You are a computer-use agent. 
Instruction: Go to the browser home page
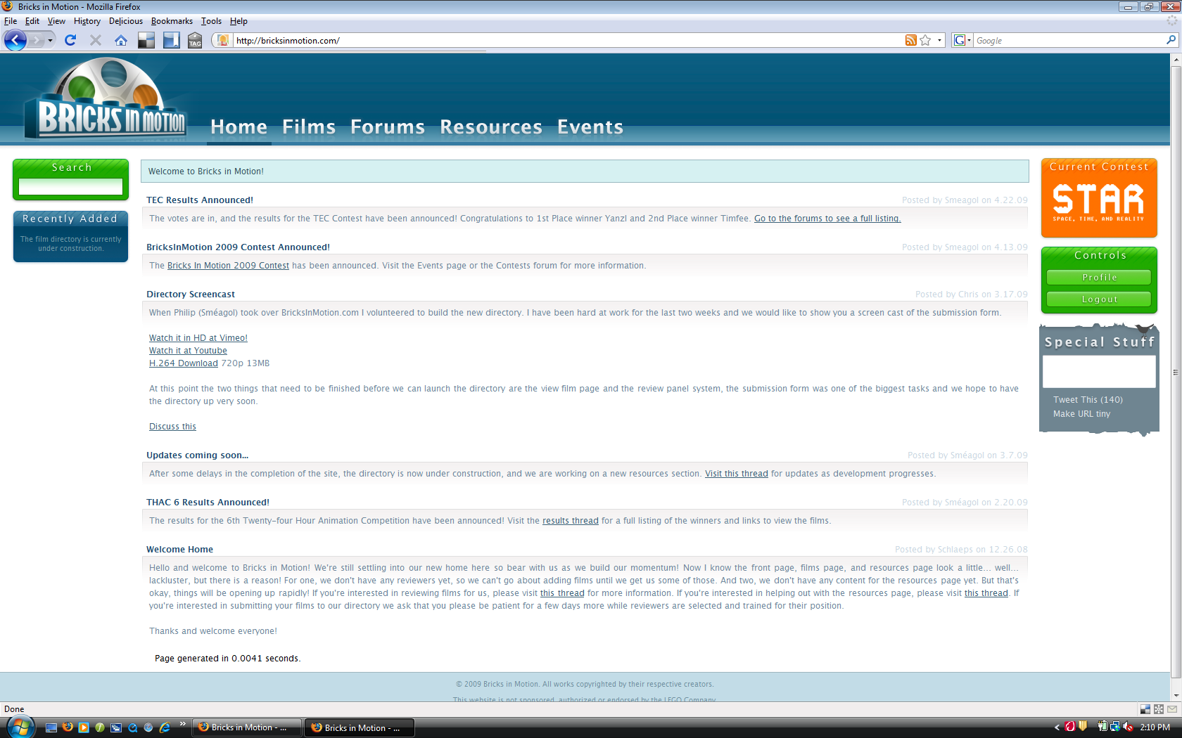tap(121, 40)
